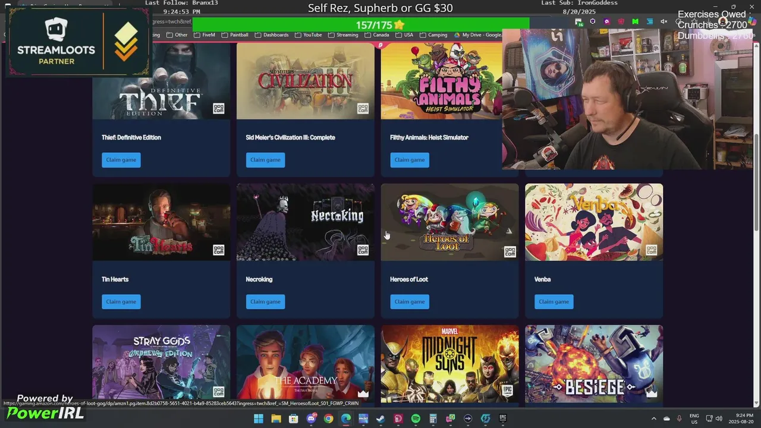The height and width of the screenshot is (428, 761).
Task: Switch to Microsoft Edge on the taskbar
Action: [x=346, y=419]
